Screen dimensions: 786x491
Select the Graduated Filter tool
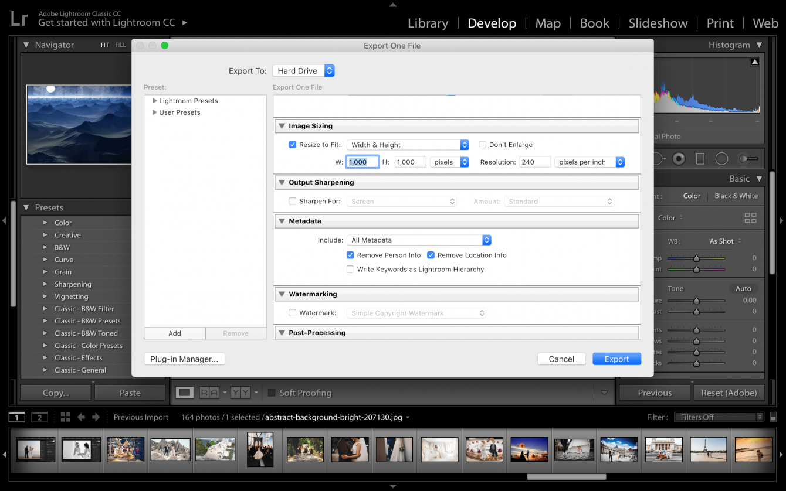click(x=701, y=159)
